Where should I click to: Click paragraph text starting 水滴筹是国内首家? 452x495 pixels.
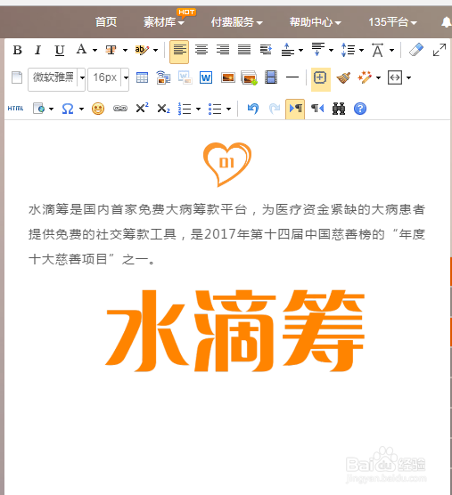226,234
